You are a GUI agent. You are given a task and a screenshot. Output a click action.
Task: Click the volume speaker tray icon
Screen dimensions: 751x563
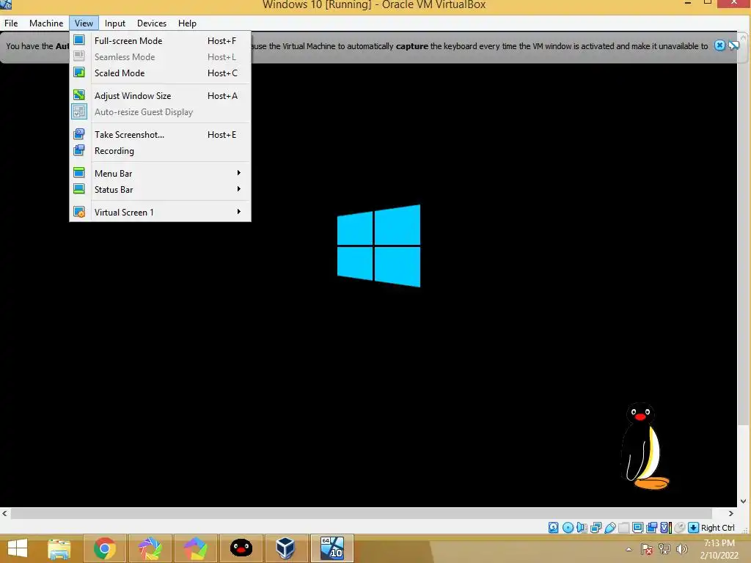pyautogui.click(x=681, y=549)
